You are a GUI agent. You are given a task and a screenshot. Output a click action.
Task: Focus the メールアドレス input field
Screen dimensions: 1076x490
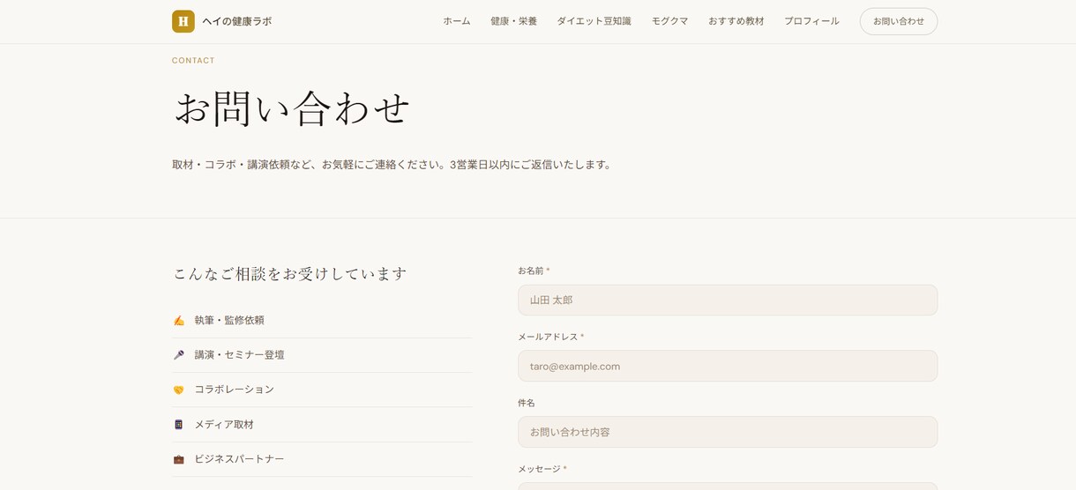pyautogui.click(x=728, y=366)
